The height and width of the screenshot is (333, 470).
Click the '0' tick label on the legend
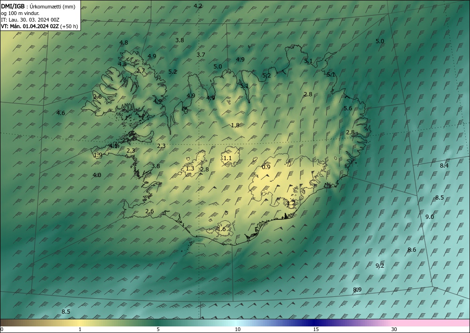coord(2,329)
